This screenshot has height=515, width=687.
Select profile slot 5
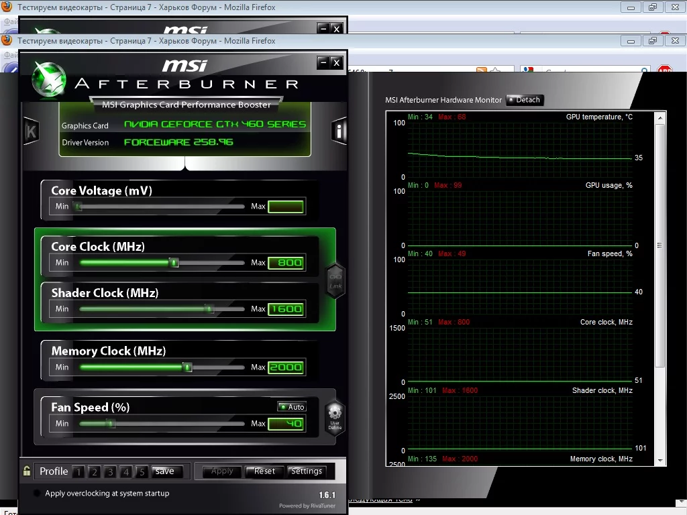click(x=142, y=471)
